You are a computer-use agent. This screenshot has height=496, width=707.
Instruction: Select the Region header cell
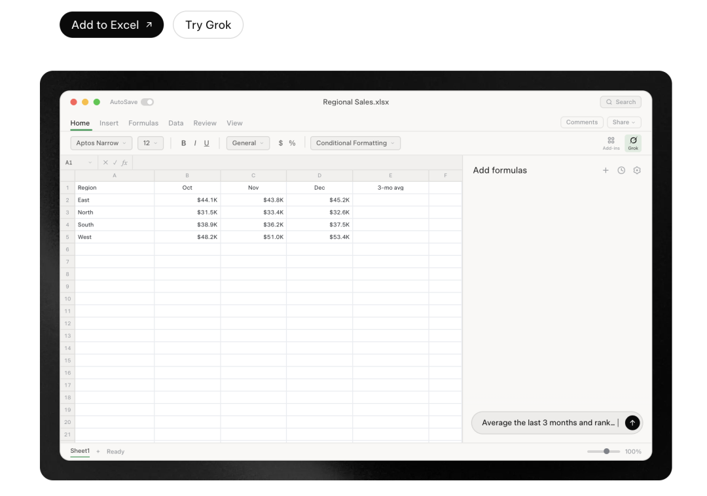(x=115, y=188)
